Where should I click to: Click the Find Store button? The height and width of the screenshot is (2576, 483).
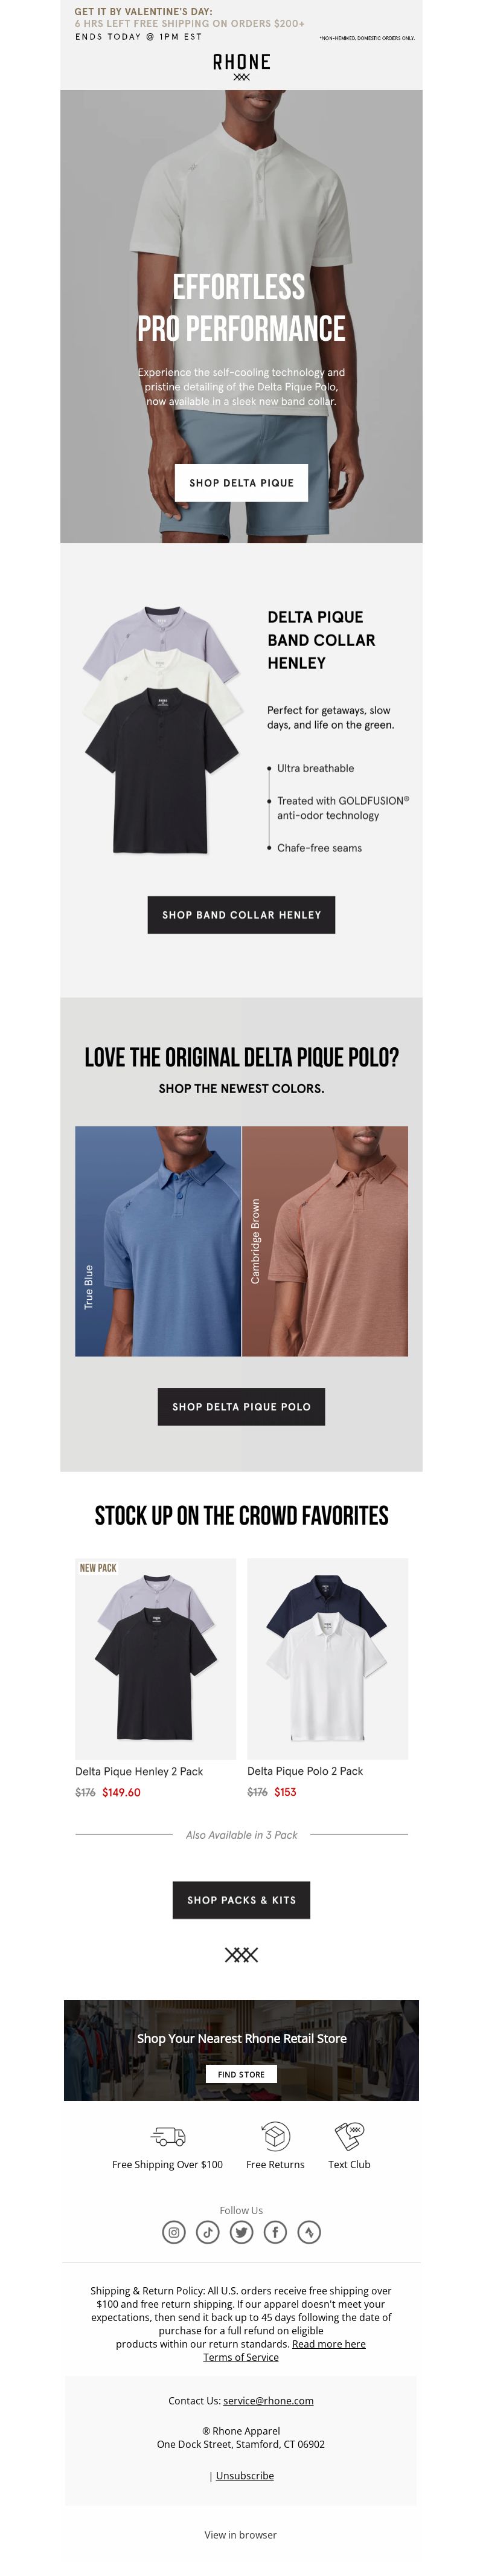tap(241, 2074)
